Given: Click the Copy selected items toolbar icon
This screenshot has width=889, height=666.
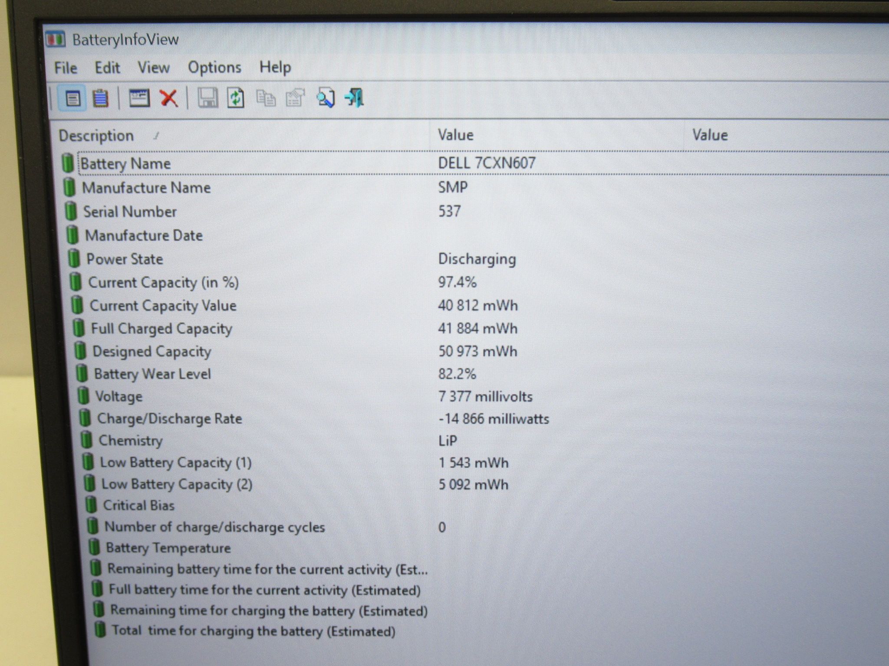Looking at the screenshot, I should 266,98.
